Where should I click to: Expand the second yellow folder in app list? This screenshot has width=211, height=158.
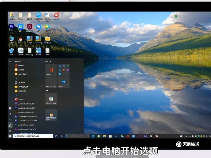27,91
